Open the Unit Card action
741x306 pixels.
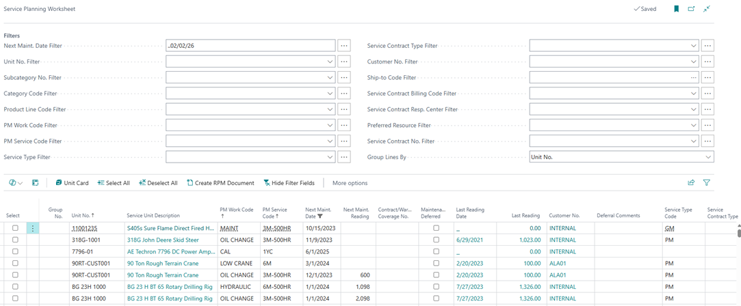tap(72, 183)
